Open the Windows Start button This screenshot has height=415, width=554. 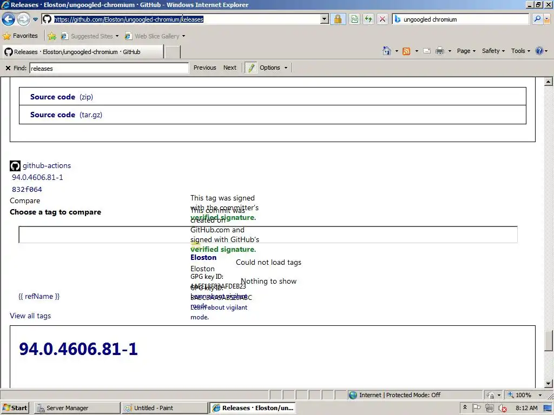coord(15,408)
